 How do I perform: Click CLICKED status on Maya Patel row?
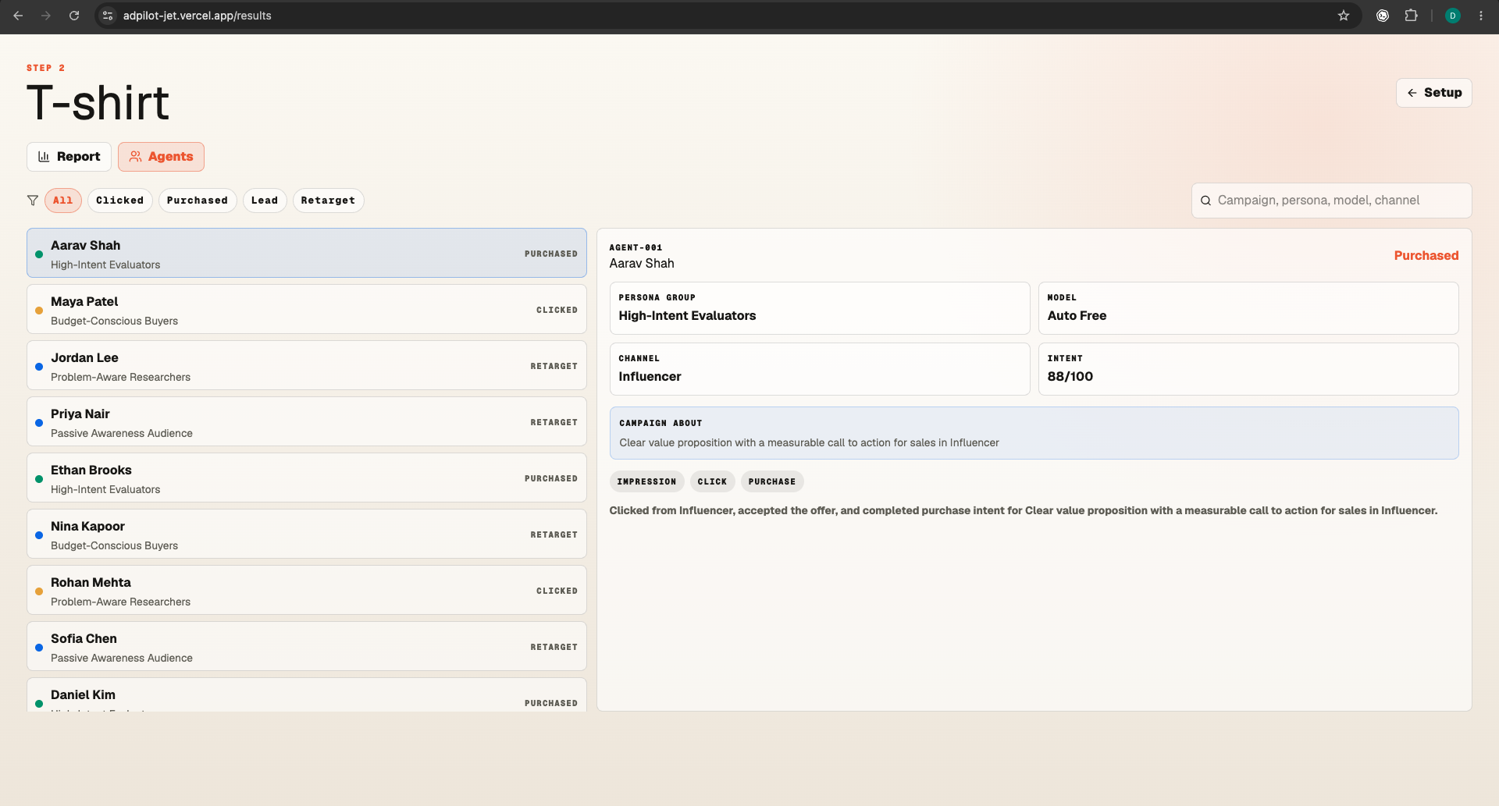tap(557, 310)
